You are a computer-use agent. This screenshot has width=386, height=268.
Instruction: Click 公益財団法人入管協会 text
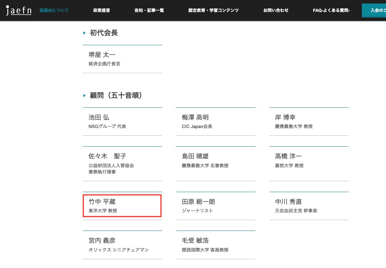[111, 165]
